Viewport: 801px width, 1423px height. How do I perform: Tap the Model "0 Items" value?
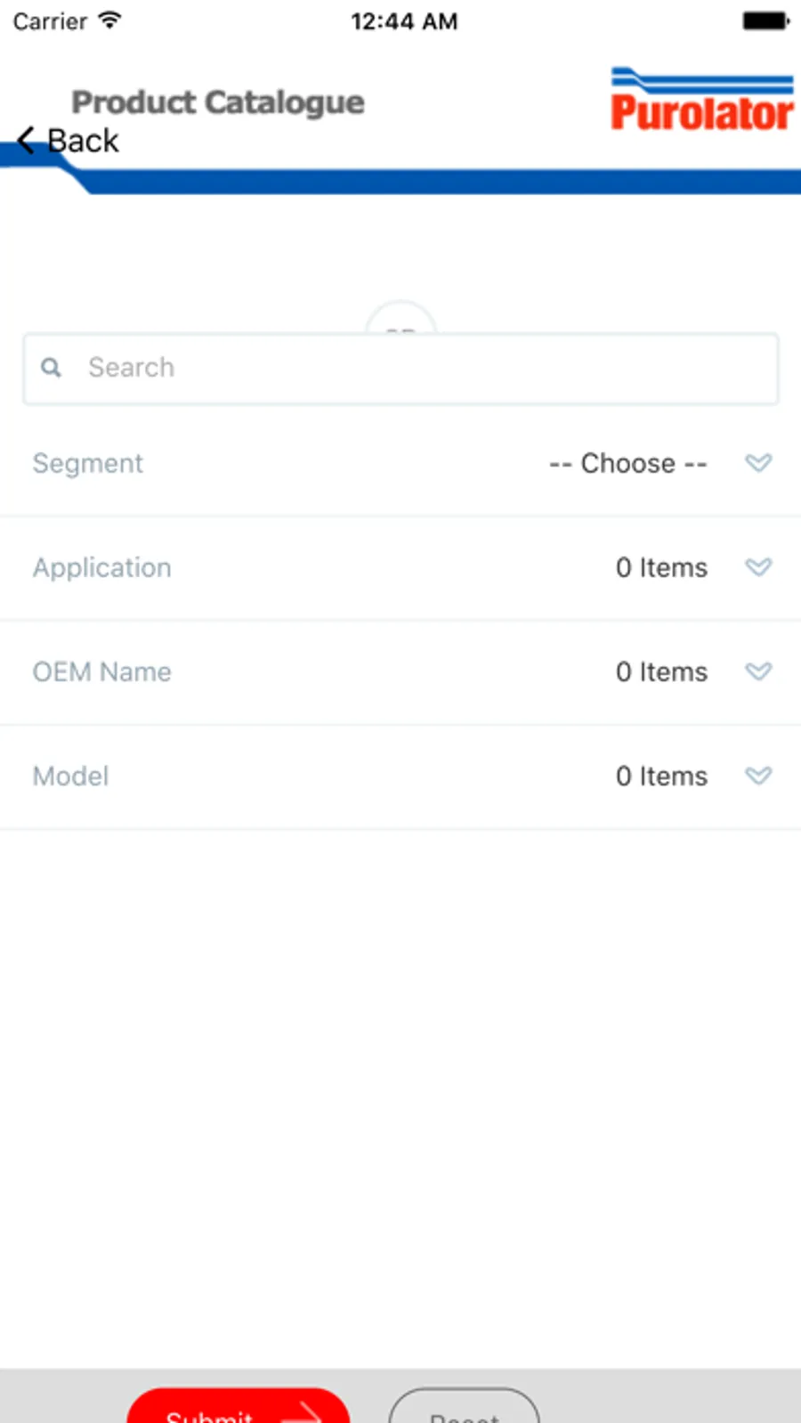click(661, 776)
